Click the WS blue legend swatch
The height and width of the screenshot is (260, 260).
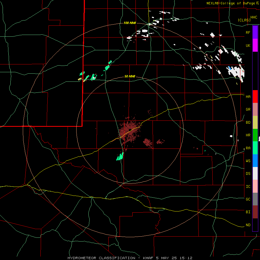pos(255,161)
